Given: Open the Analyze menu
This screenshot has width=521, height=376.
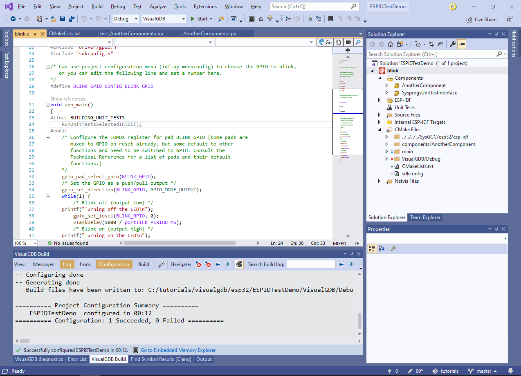Looking at the screenshot, I should click(158, 7).
